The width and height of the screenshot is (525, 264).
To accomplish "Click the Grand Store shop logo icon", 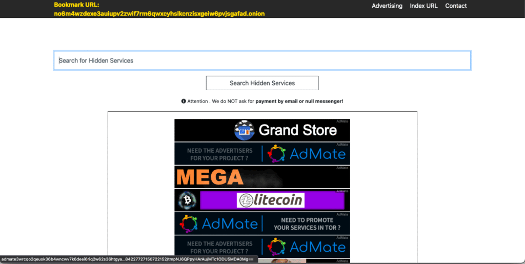I will tap(245, 130).
